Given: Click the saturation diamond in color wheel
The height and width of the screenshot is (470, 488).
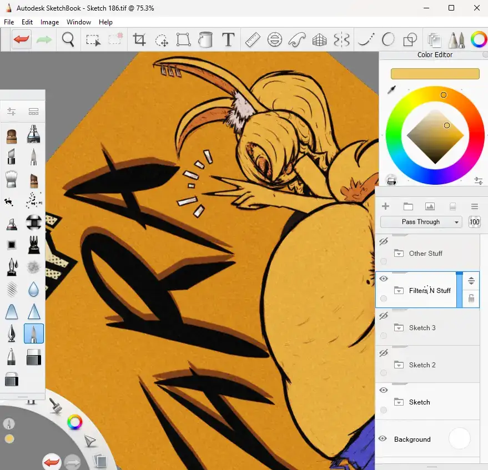Looking at the screenshot, I should [x=435, y=136].
